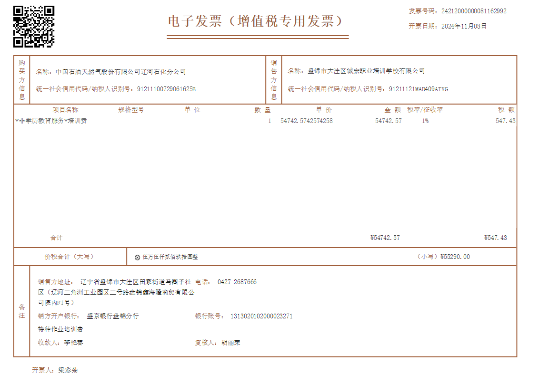Click the 备注 vertical label

21,311
